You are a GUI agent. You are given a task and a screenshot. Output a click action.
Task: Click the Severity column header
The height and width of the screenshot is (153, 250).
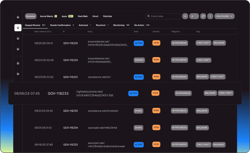point(156,31)
